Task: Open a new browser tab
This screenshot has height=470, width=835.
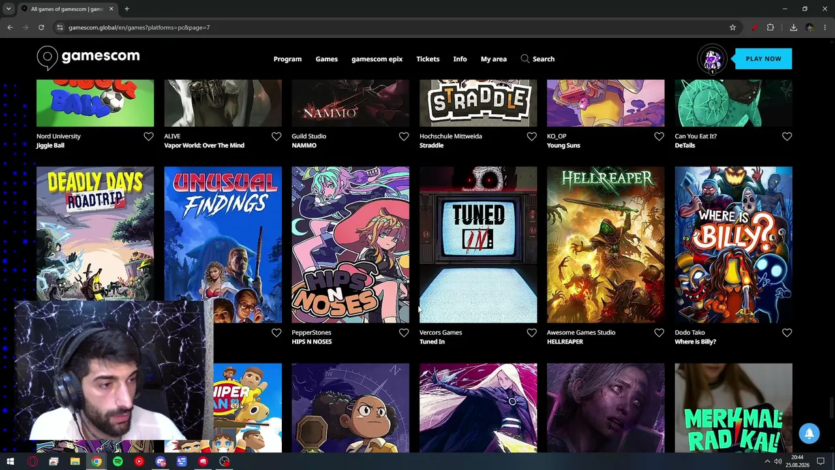Action: coord(127,9)
